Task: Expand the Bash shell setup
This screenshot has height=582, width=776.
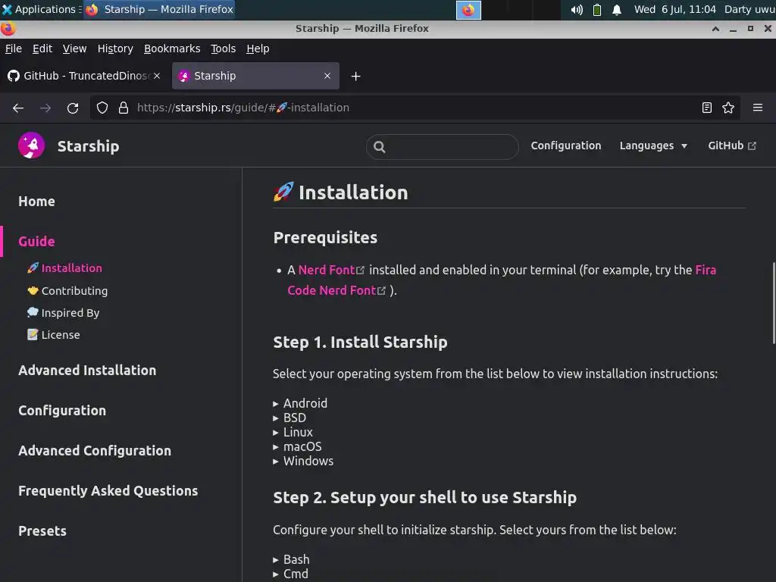Action: point(291,559)
